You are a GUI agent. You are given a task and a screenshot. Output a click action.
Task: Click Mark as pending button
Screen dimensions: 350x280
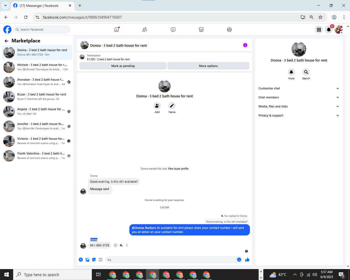123,66
